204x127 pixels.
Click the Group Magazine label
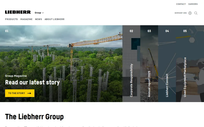point(16,76)
